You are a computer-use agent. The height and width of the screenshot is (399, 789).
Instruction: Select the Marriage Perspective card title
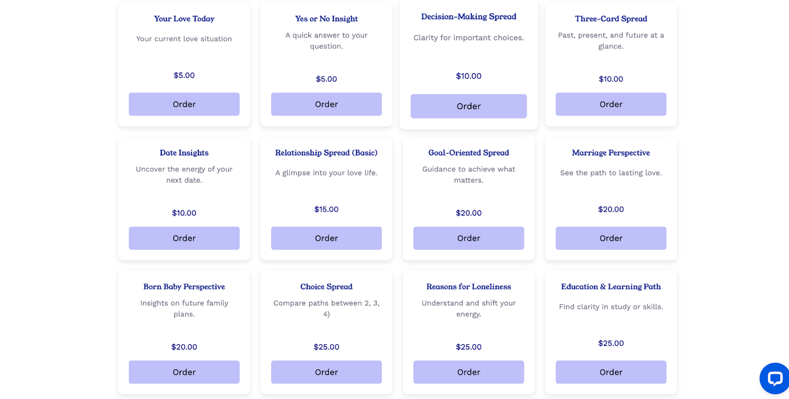click(610, 153)
